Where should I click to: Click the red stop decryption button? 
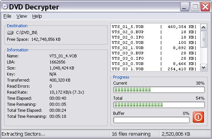coord(198,117)
